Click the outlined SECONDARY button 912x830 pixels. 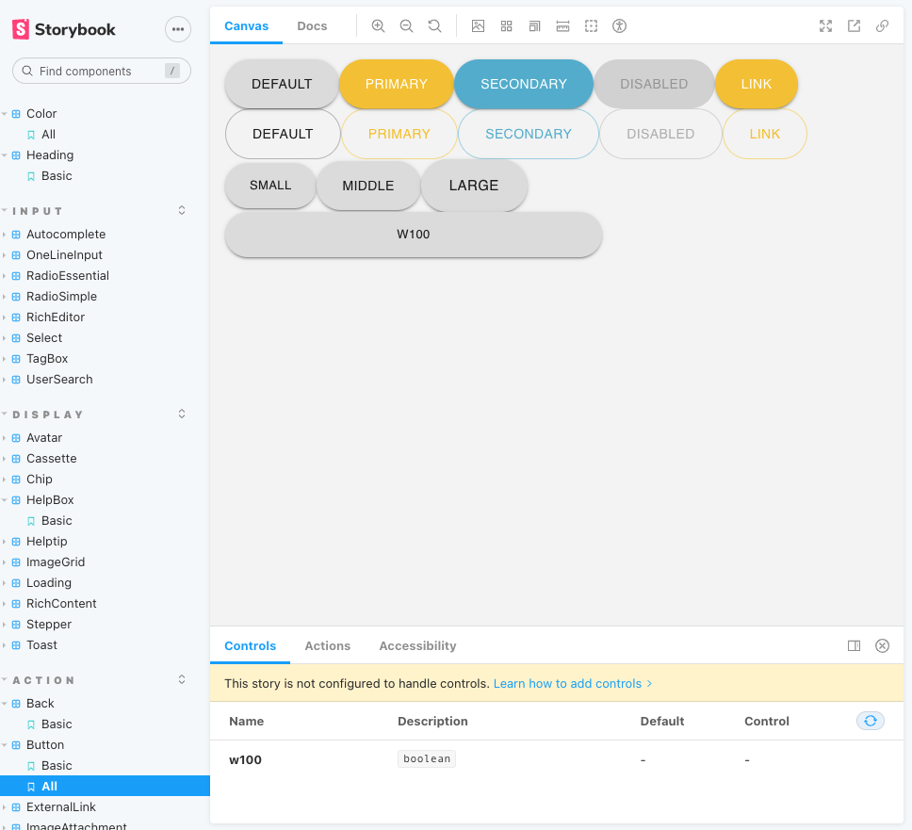click(529, 134)
